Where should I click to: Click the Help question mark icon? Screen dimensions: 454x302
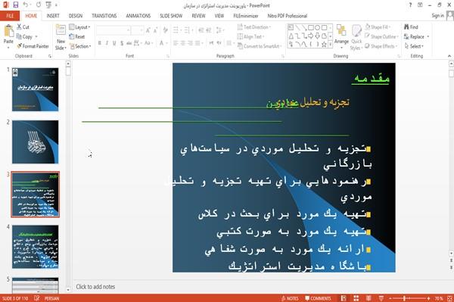410,5
